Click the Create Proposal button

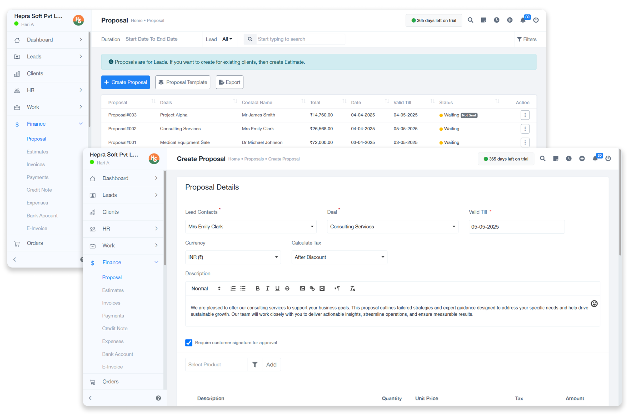[125, 82]
